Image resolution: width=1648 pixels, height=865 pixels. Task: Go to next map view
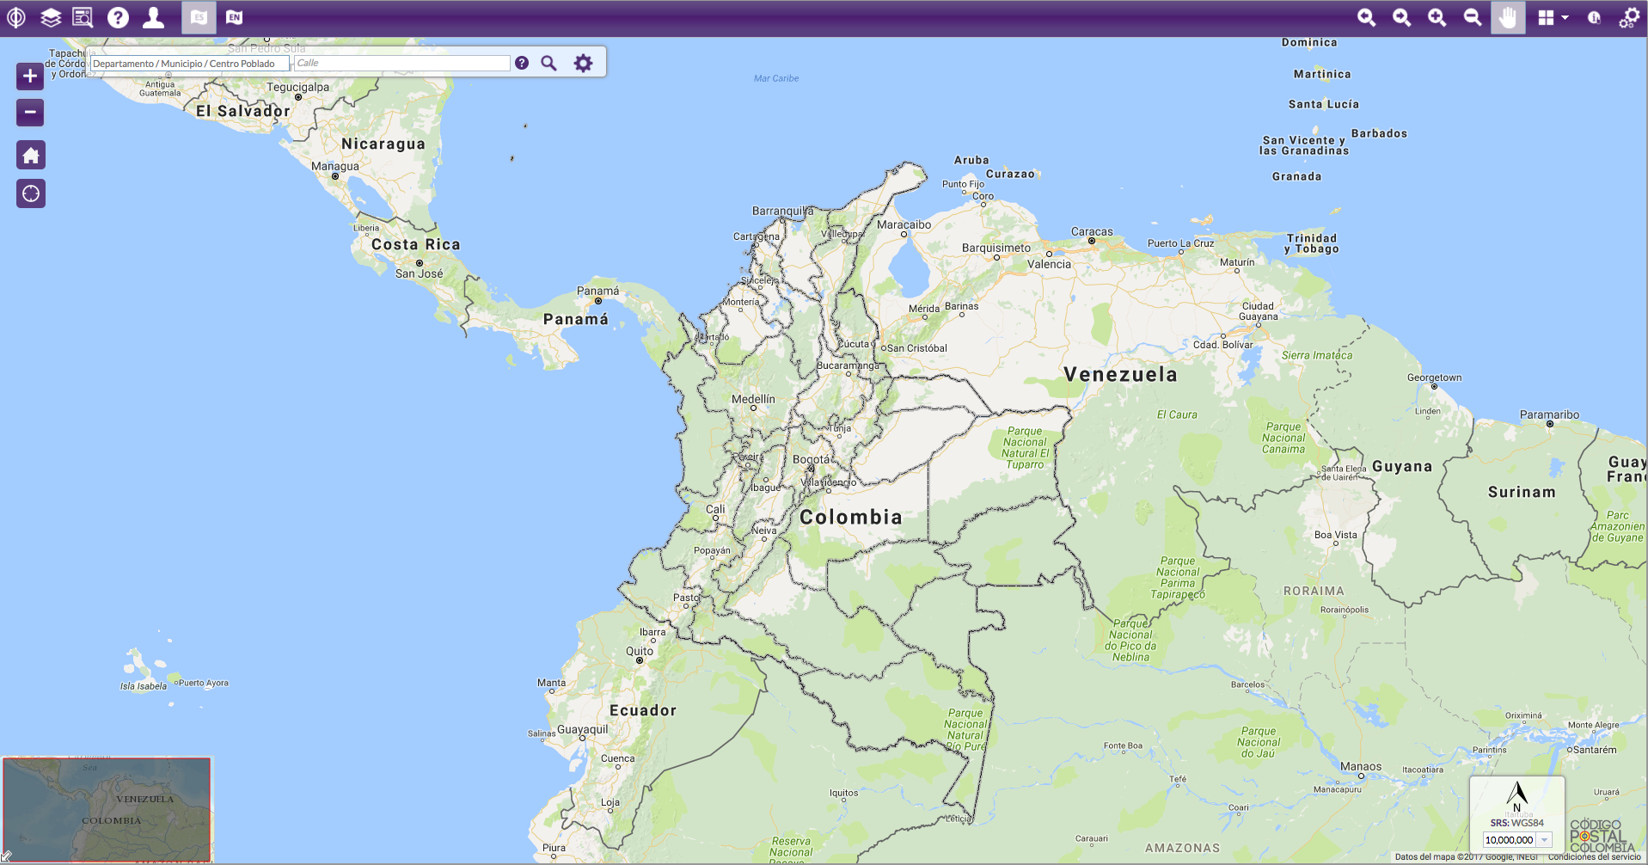pyautogui.click(x=1401, y=17)
